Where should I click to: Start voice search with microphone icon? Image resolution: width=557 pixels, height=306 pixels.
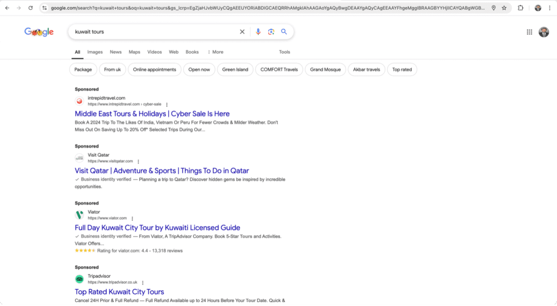258,32
